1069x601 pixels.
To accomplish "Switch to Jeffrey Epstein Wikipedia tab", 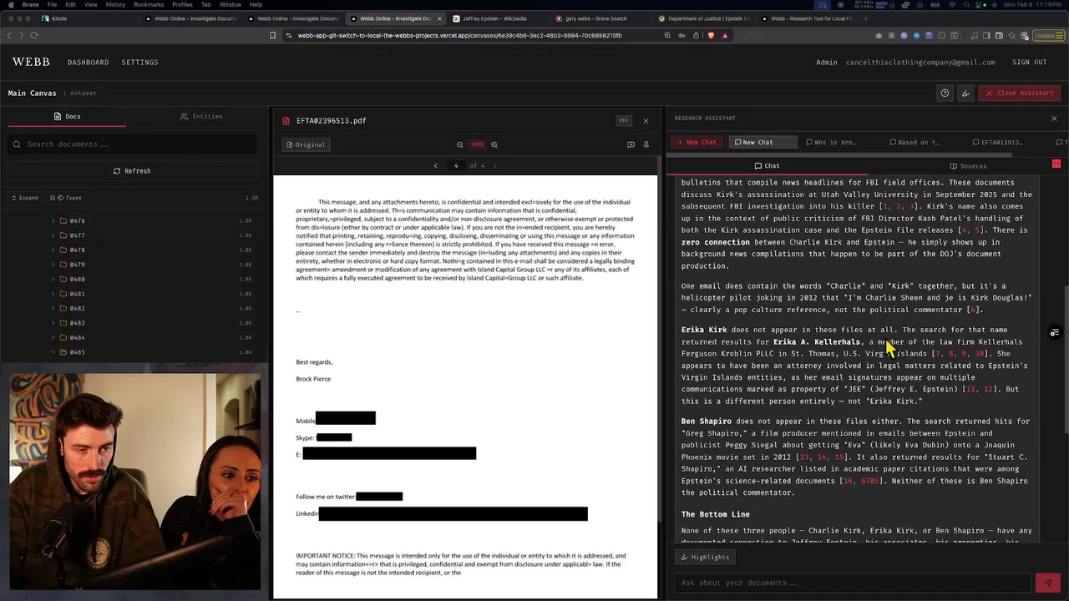I will [x=493, y=18].
